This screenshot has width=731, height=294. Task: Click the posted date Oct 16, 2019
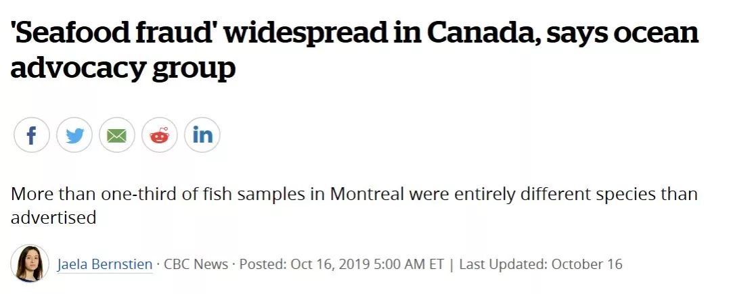(x=330, y=265)
